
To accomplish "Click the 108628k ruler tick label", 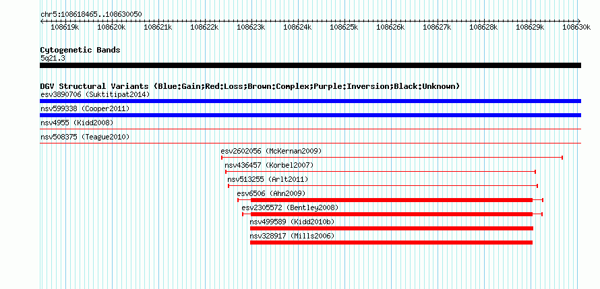I will coord(484,27).
